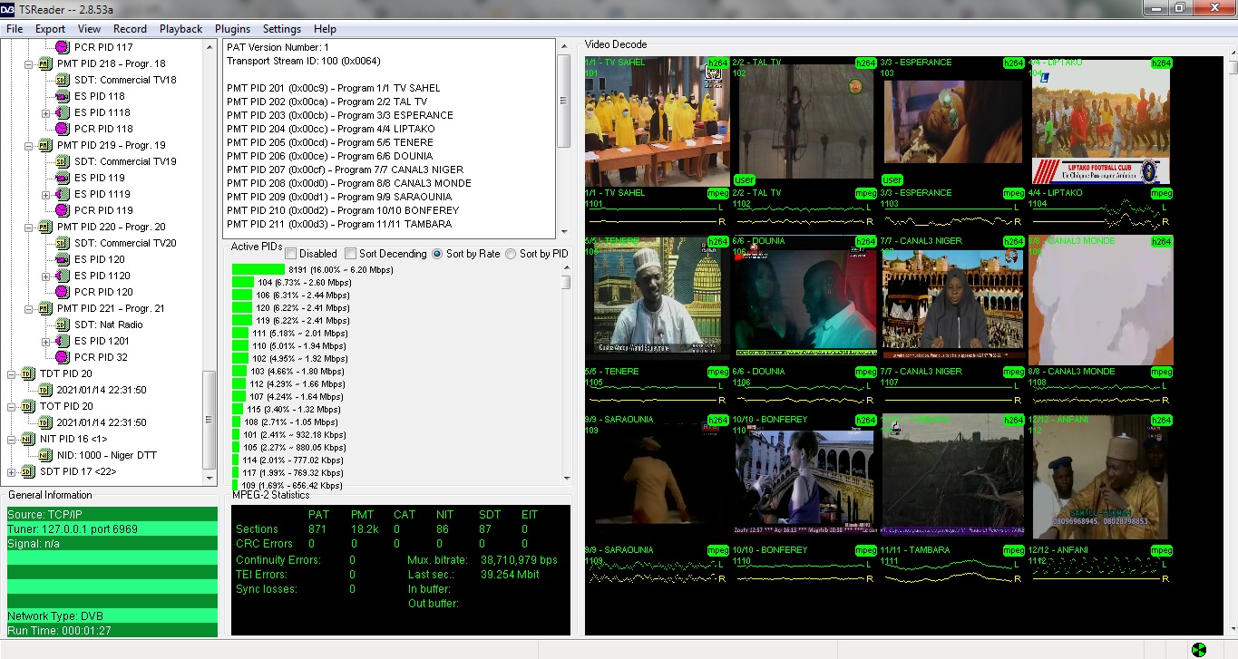Click the TSReader app icon in title bar

9,8
